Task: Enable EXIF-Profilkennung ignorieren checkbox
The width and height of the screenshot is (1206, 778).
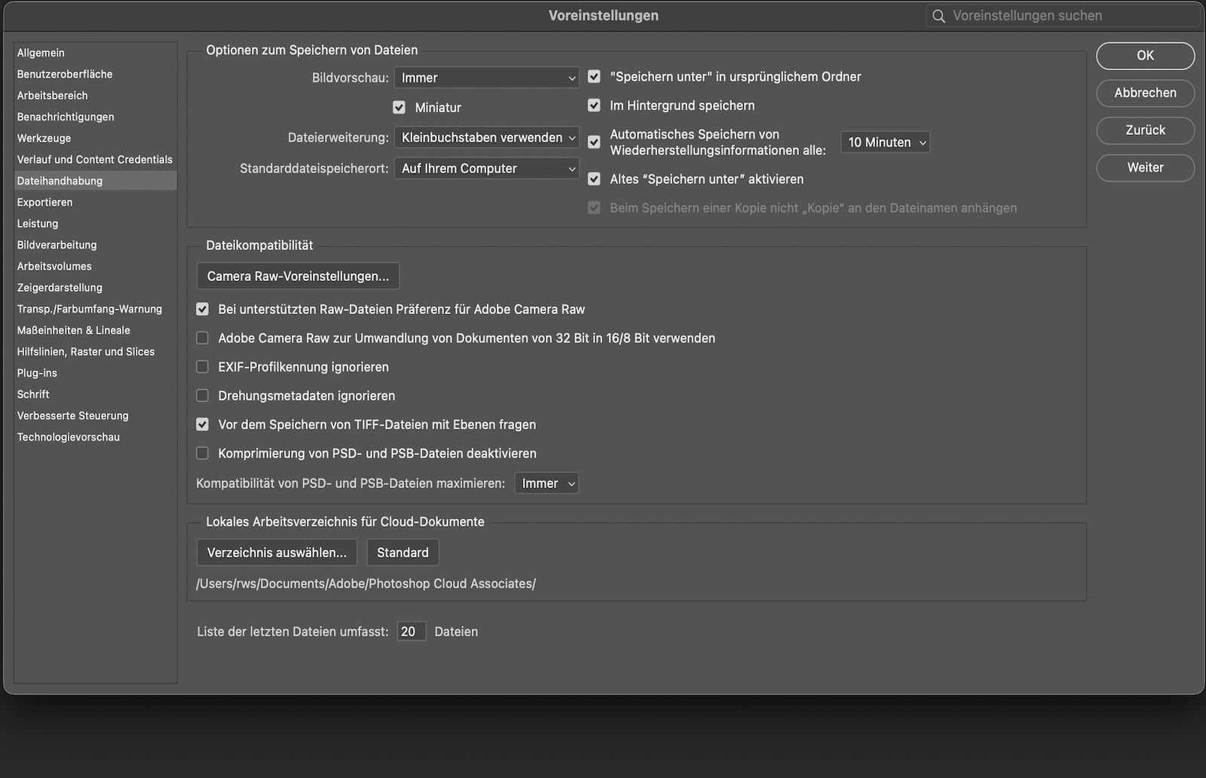Action: 203,367
